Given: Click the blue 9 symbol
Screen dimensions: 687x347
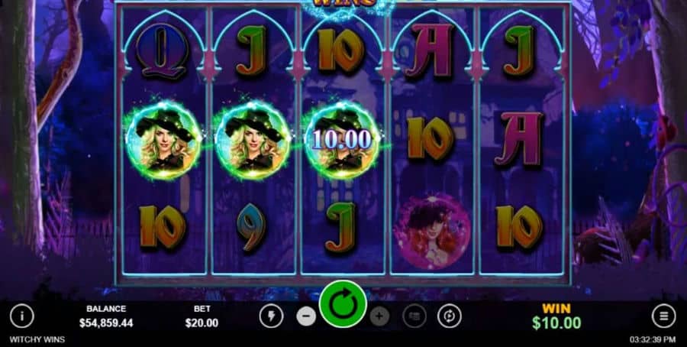Looking at the screenshot, I should point(253,227).
